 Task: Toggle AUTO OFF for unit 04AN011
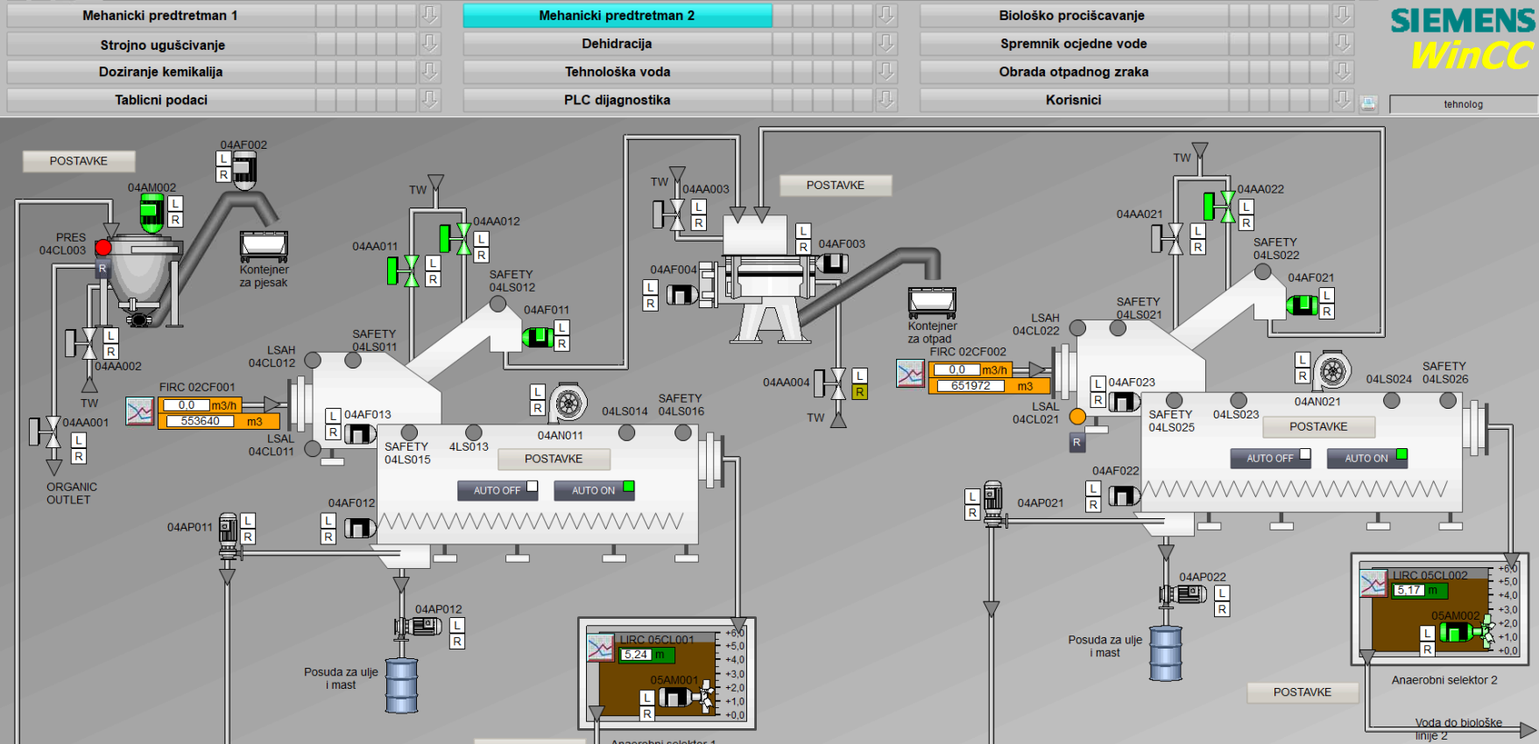click(x=497, y=491)
